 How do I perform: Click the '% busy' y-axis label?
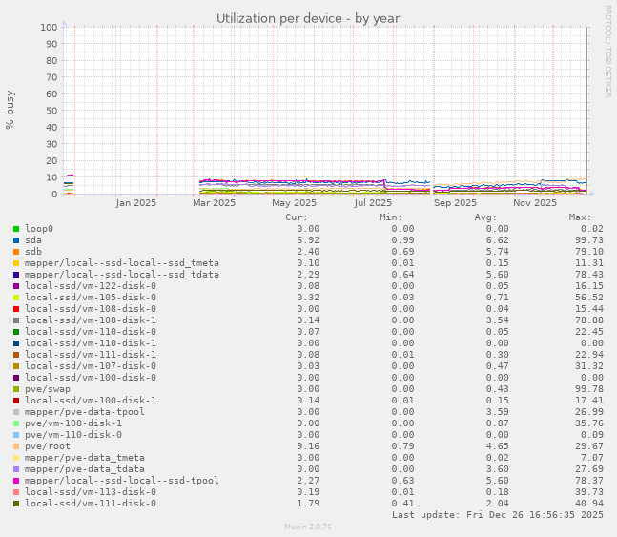click(10, 110)
